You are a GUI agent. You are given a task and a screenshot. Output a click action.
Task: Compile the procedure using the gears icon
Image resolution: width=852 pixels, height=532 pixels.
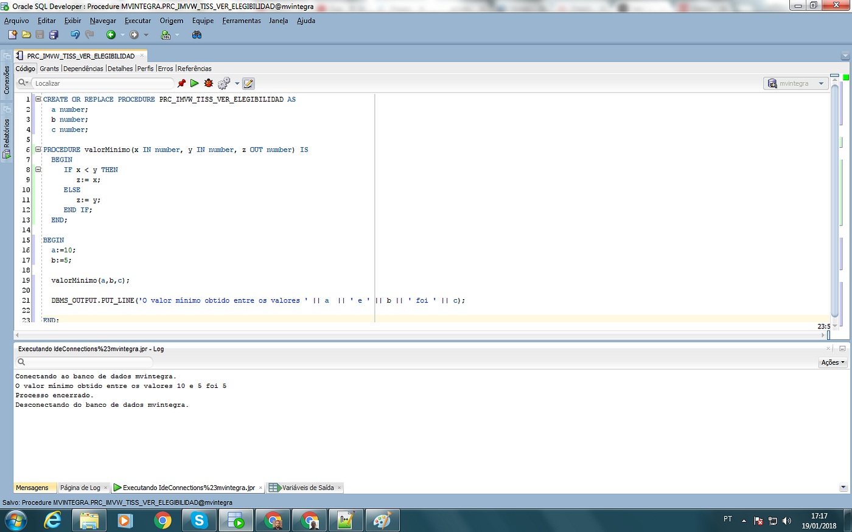pyautogui.click(x=224, y=83)
